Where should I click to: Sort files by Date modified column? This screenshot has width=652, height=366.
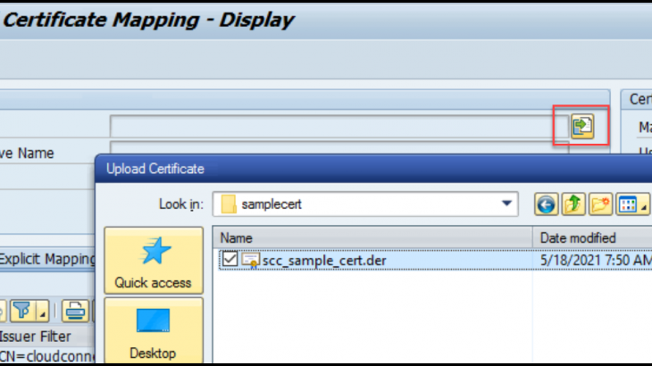(589, 237)
